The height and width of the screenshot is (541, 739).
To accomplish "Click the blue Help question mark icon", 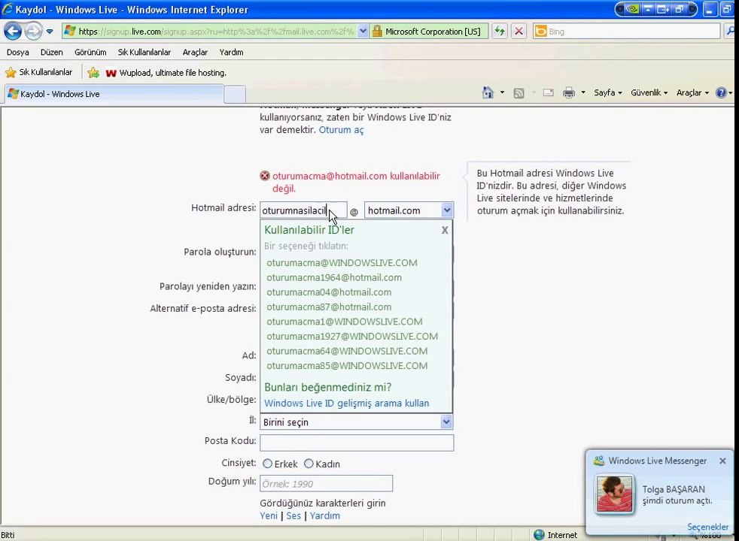I will [721, 92].
